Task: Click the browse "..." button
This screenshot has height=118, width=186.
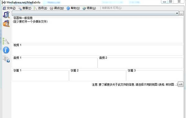Action: 181,13
